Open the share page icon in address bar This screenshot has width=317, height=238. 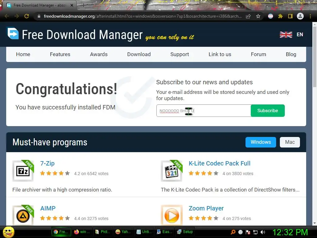coord(249,16)
